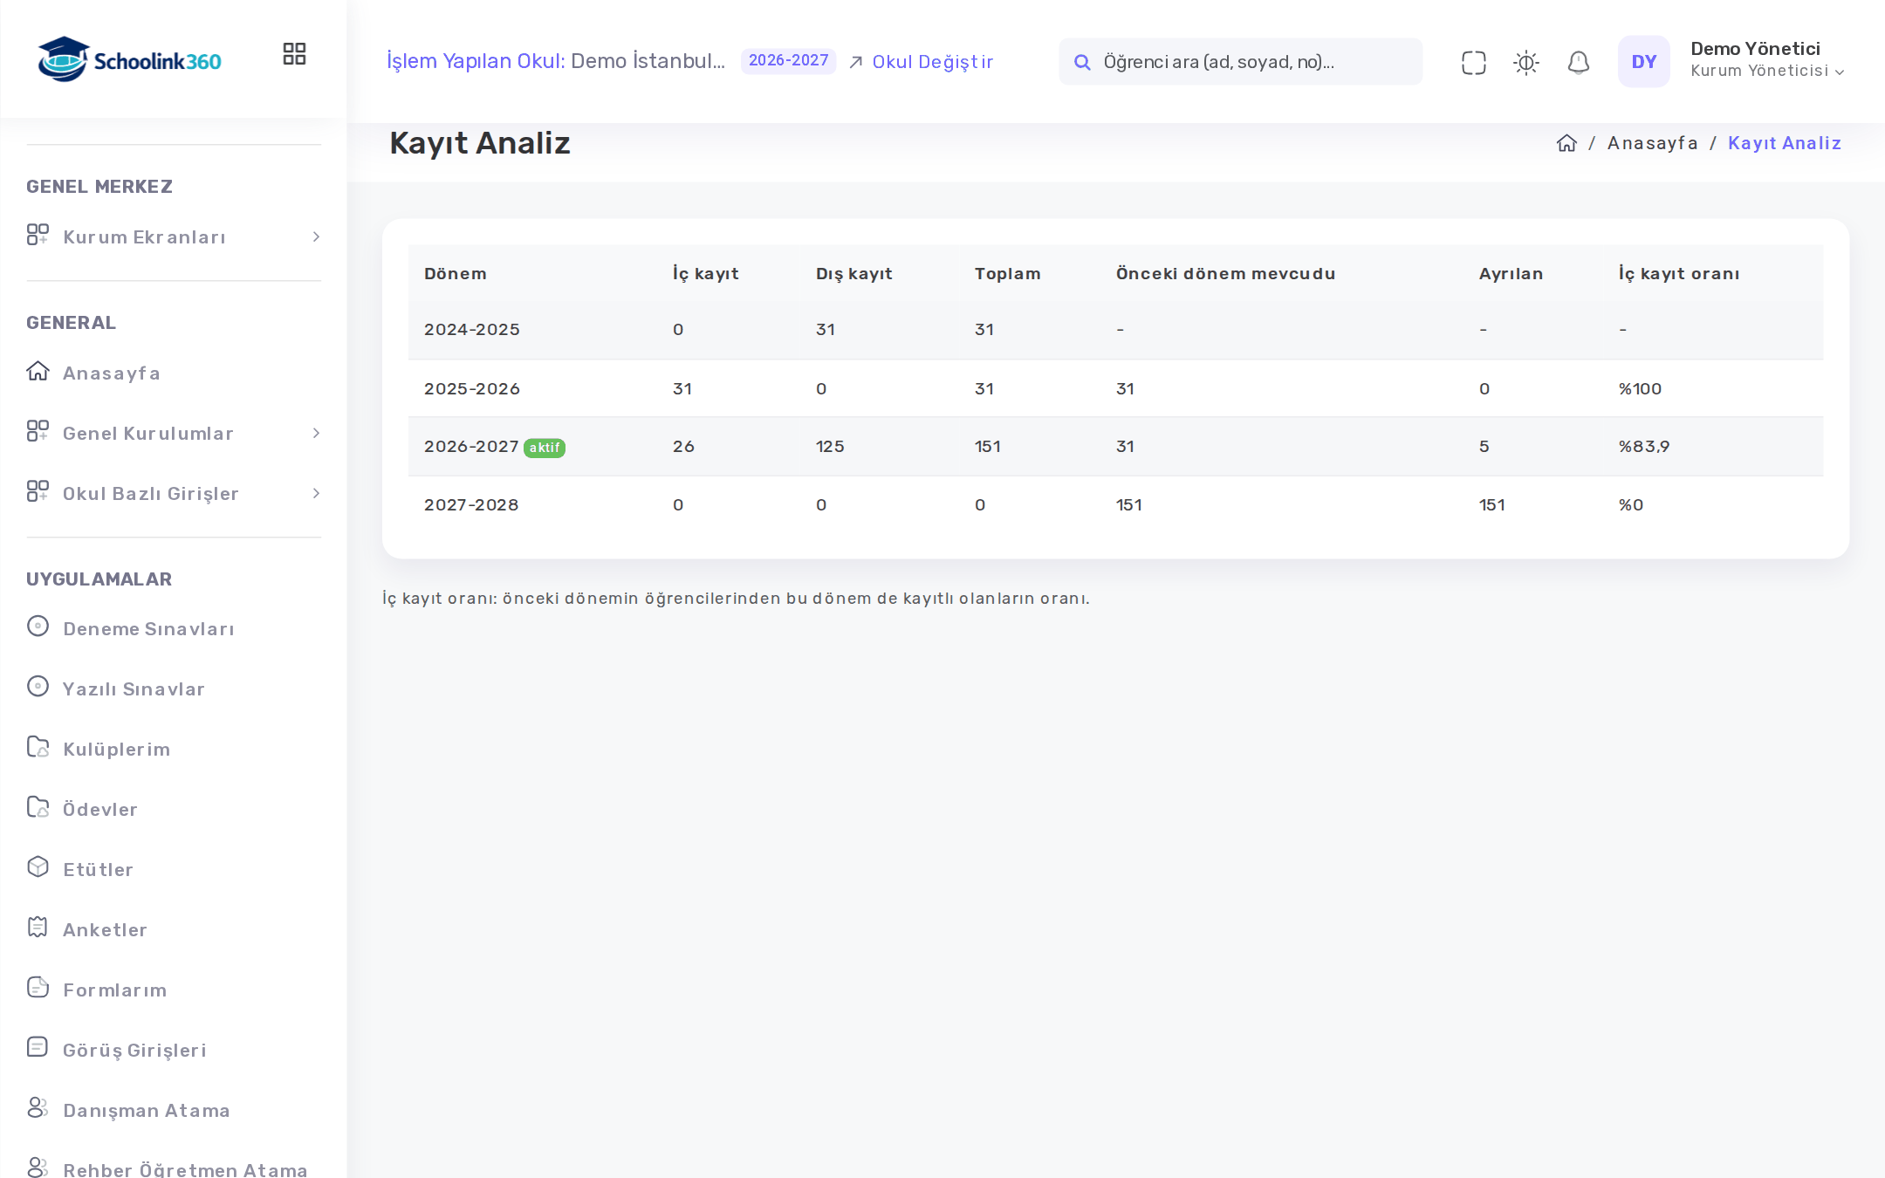This screenshot has height=1178, width=1885.
Task: Click the Ödevler folder icon
Action: (38, 806)
